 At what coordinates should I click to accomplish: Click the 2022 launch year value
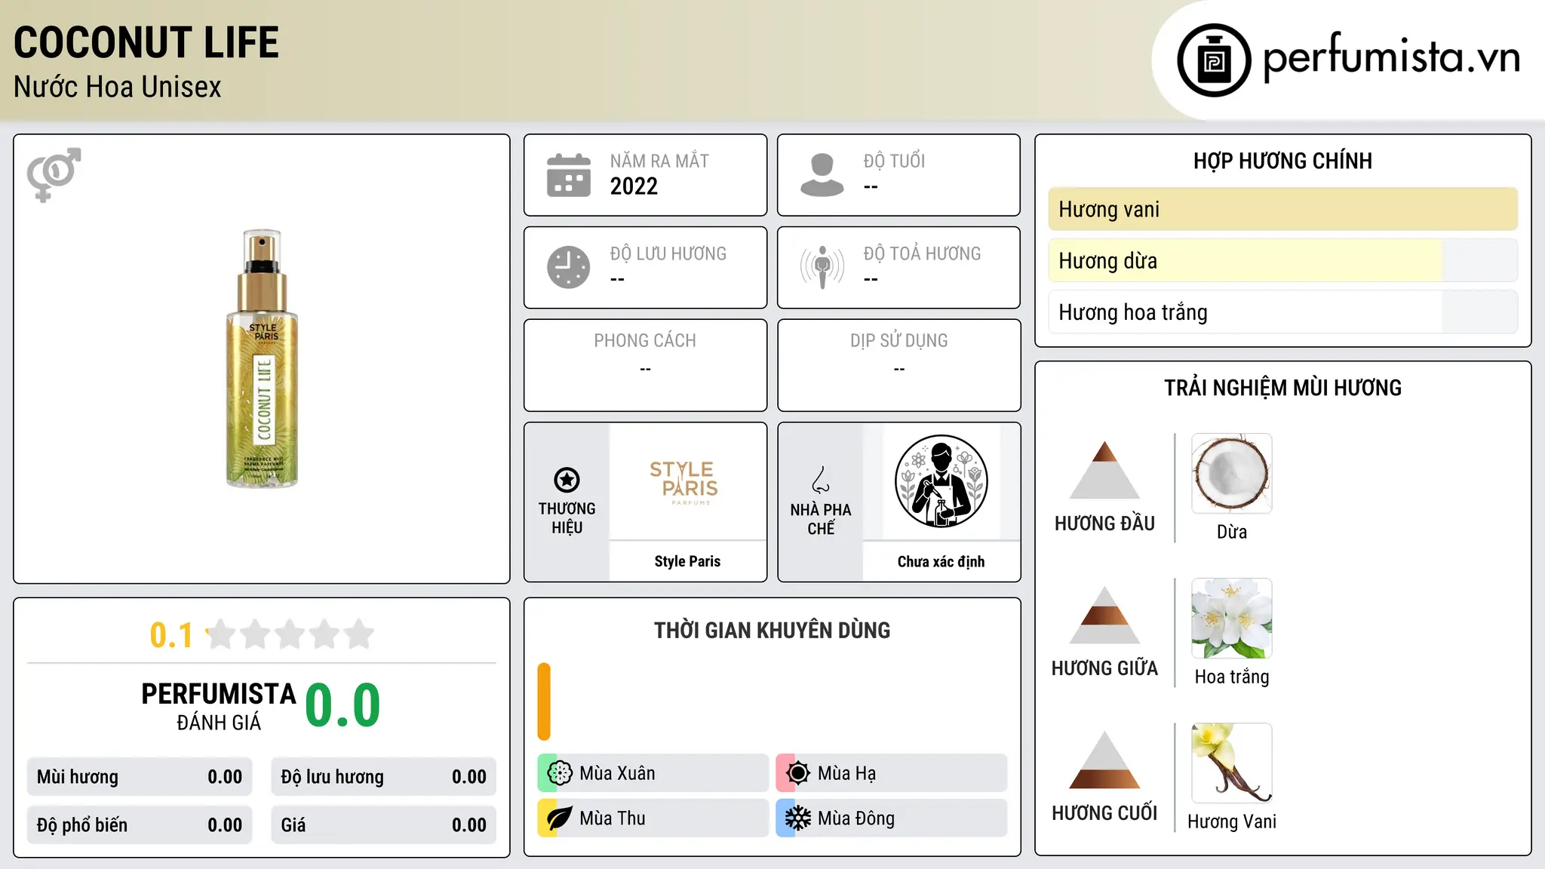click(x=634, y=186)
